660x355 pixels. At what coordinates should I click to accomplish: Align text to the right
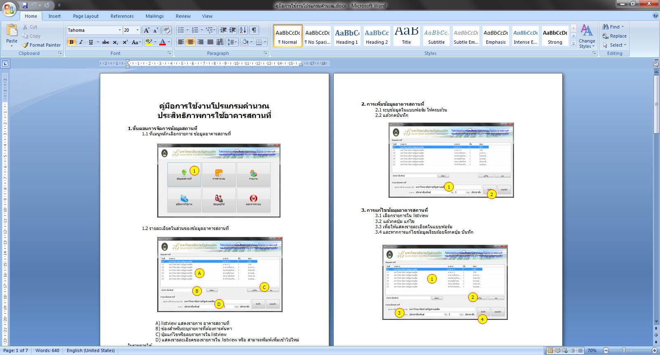(x=200, y=42)
